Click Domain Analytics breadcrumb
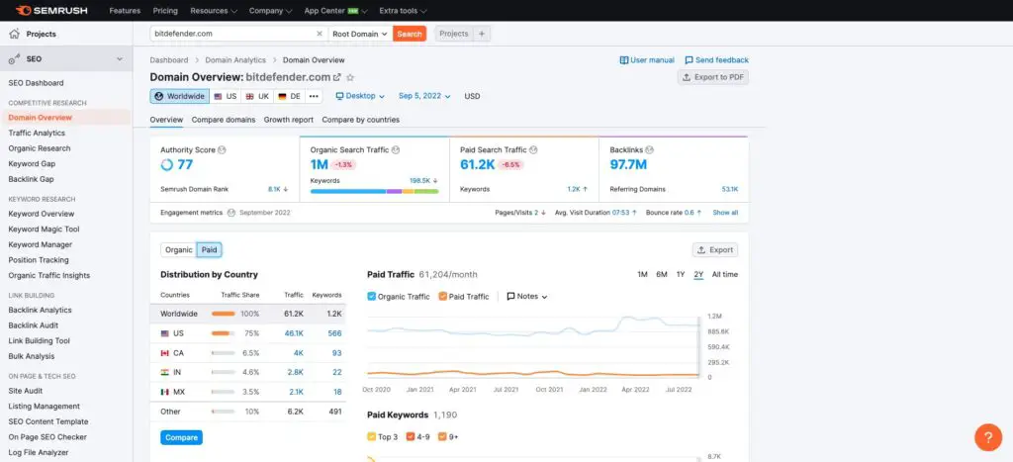The width and height of the screenshot is (1013, 462). click(235, 60)
